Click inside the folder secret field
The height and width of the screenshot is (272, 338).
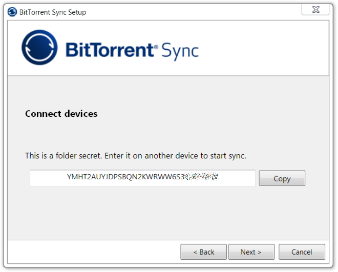coord(142,178)
